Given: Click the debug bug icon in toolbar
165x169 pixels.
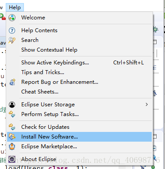Looking at the screenshot, I should [156, 30].
